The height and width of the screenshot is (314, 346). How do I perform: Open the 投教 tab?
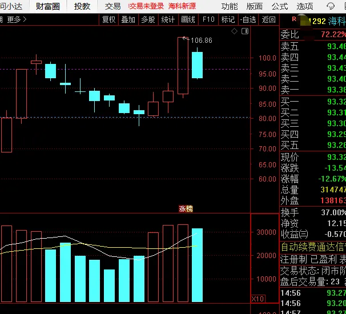tap(82, 6)
